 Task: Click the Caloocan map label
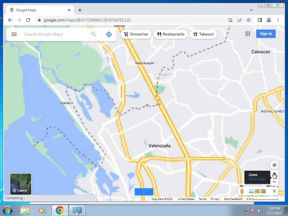[261, 52]
